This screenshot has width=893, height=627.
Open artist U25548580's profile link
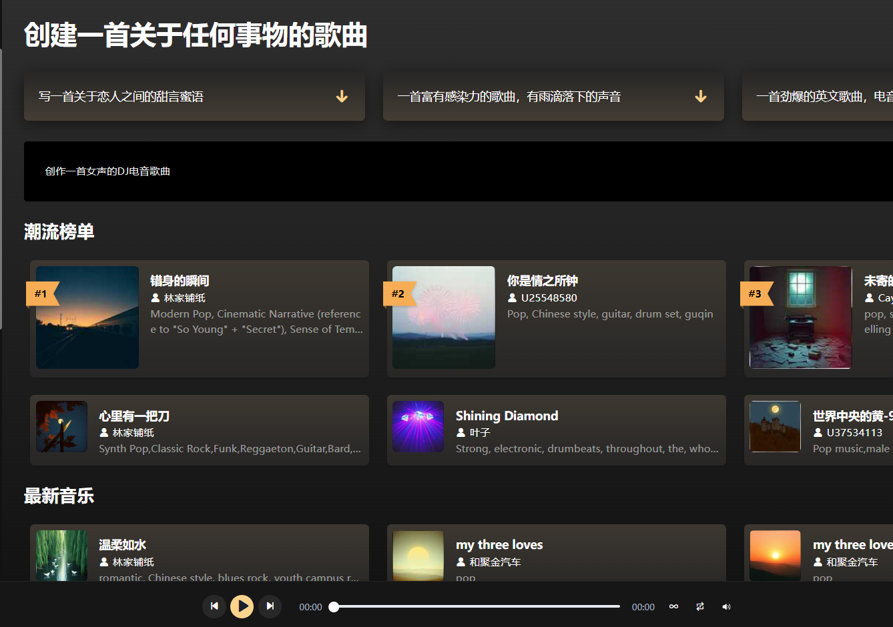(549, 298)
